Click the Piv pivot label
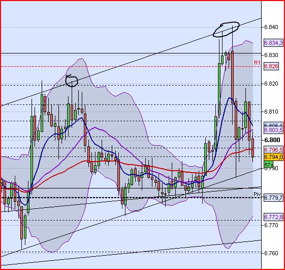This screenshot has height=270, width=285. point(257,194)
